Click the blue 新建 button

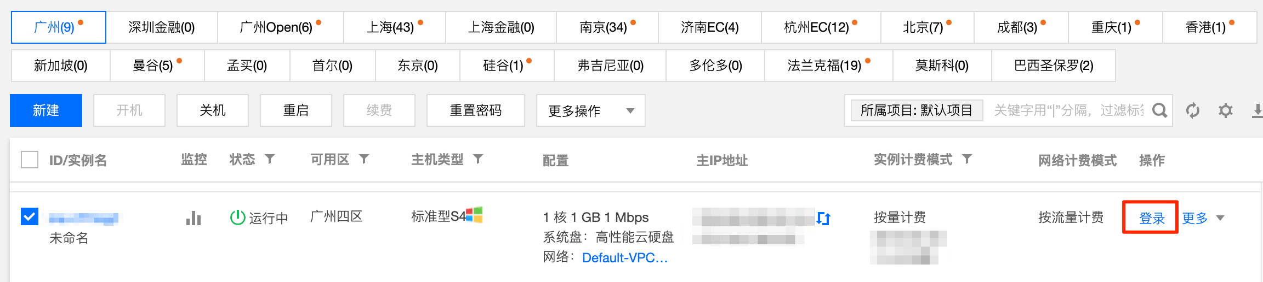coord(46,110)
